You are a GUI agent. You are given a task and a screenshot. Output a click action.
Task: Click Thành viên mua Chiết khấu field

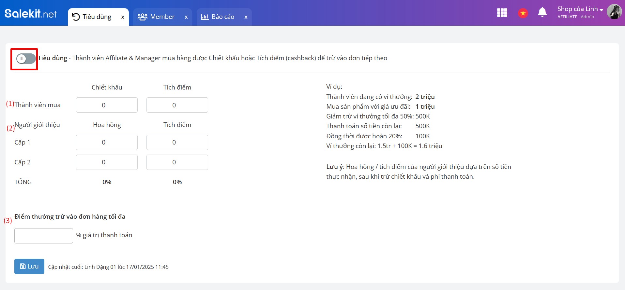[107, 105]
